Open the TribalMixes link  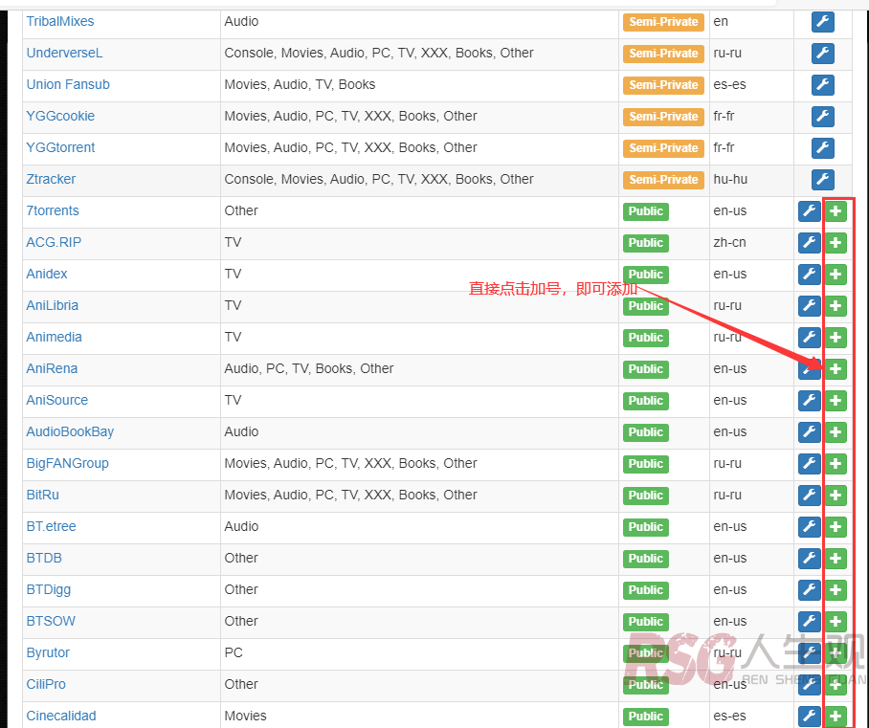pyautogui.click(x=60, y=22)
